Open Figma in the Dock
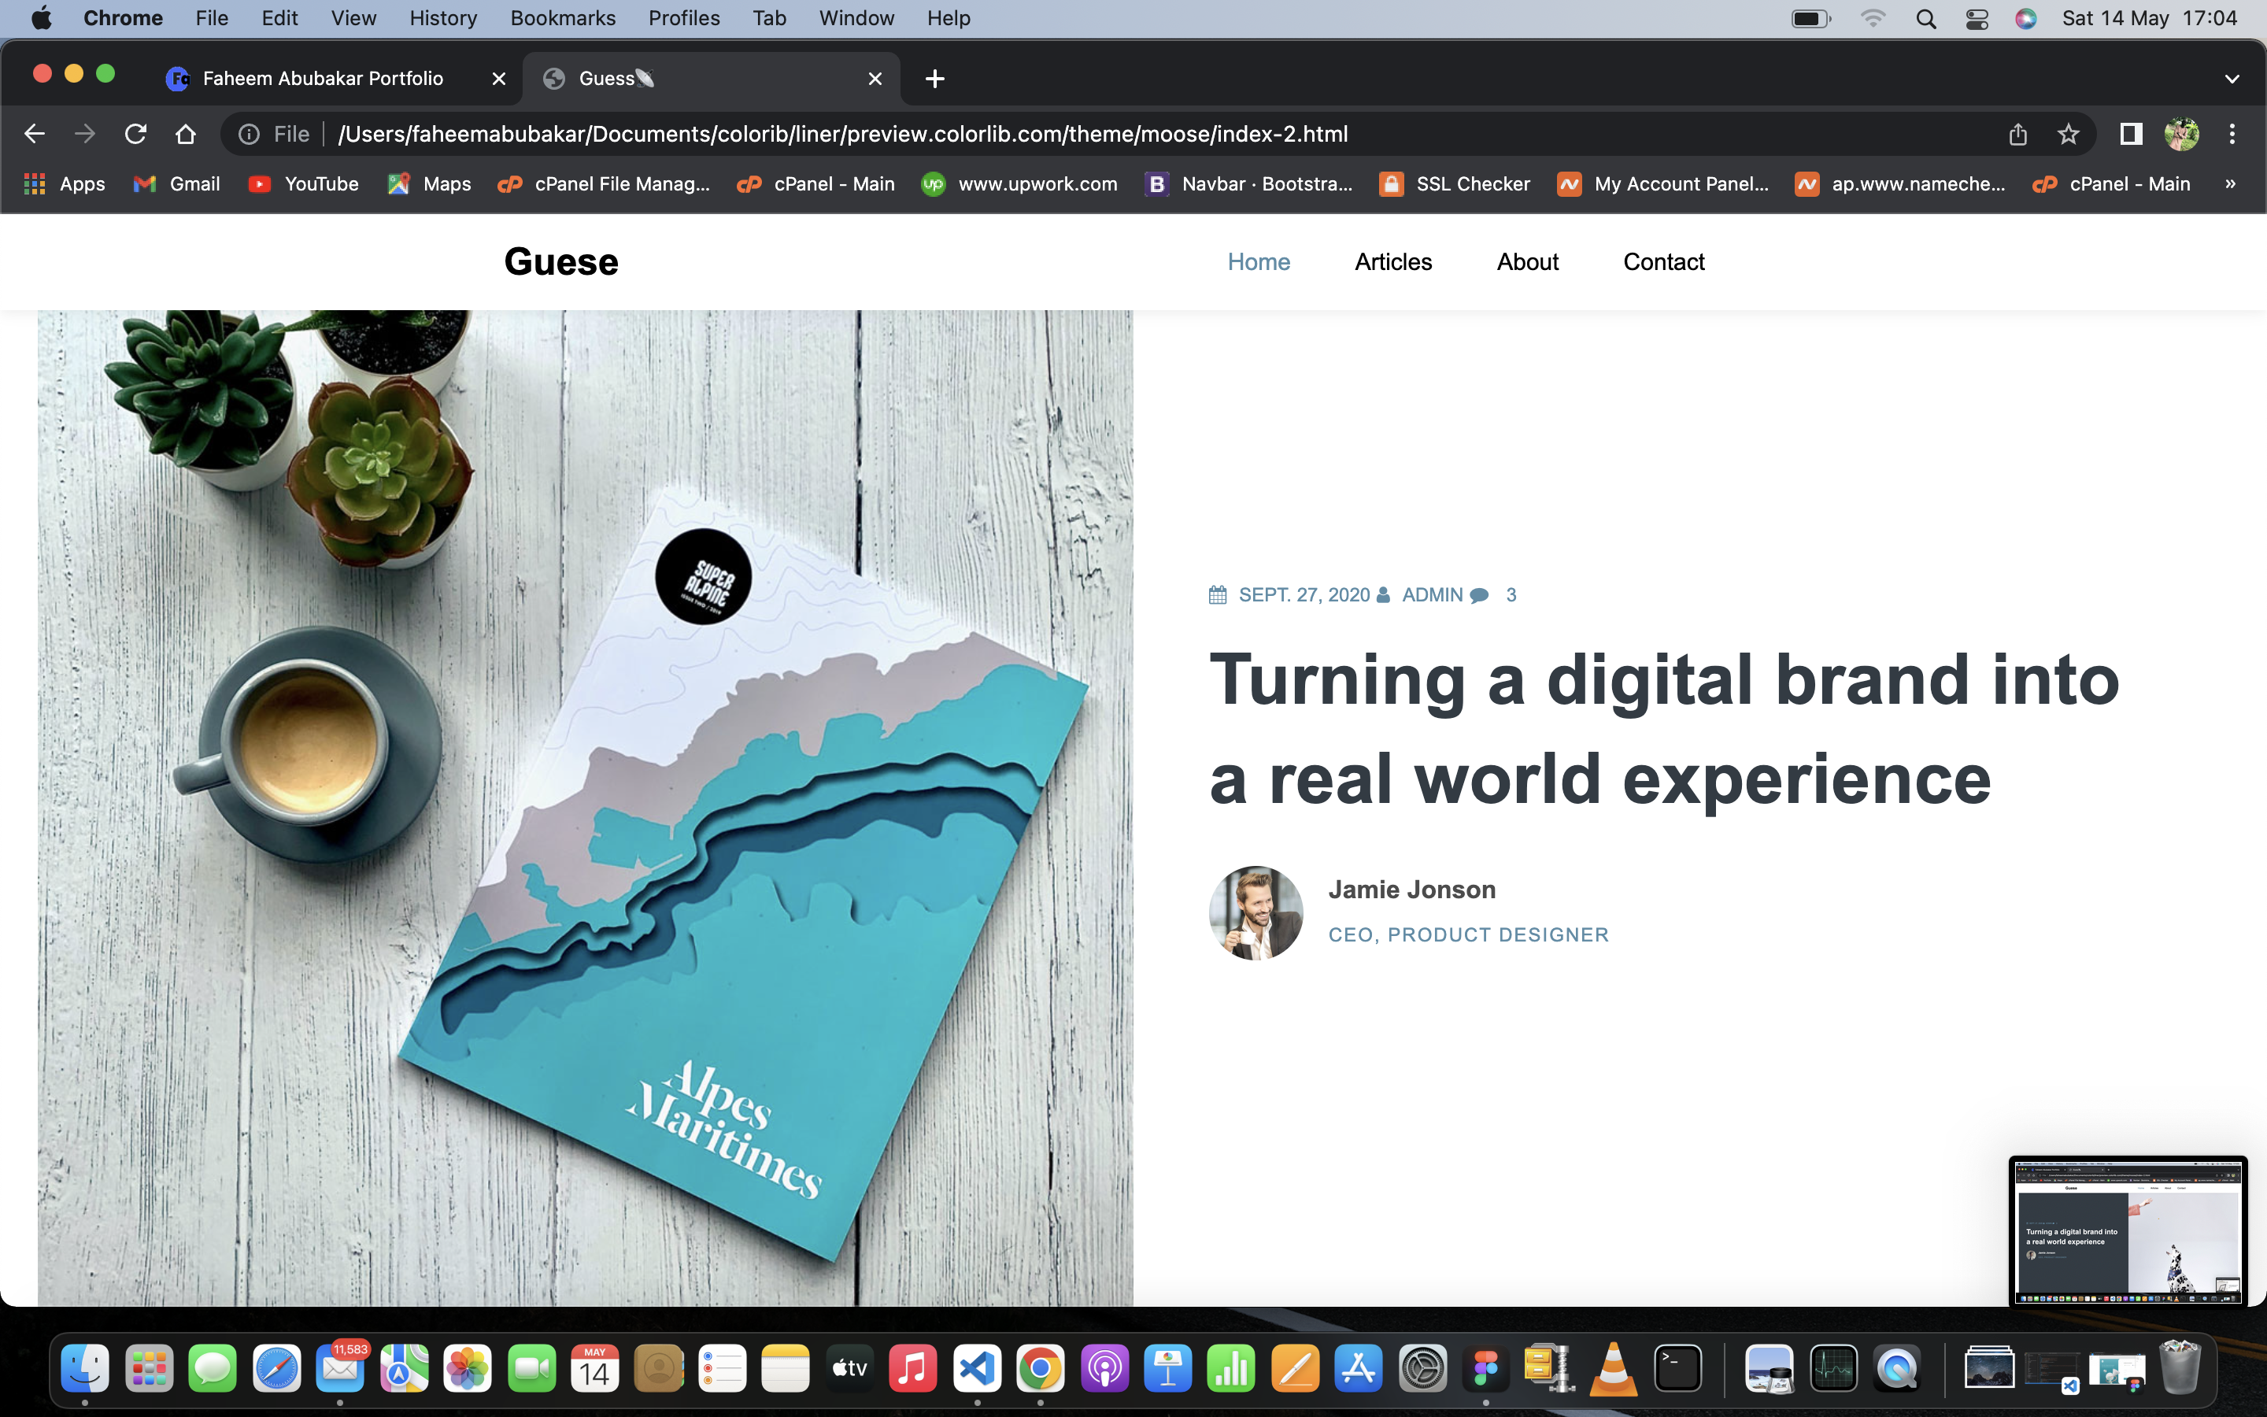 [x=1485, y=1368]
